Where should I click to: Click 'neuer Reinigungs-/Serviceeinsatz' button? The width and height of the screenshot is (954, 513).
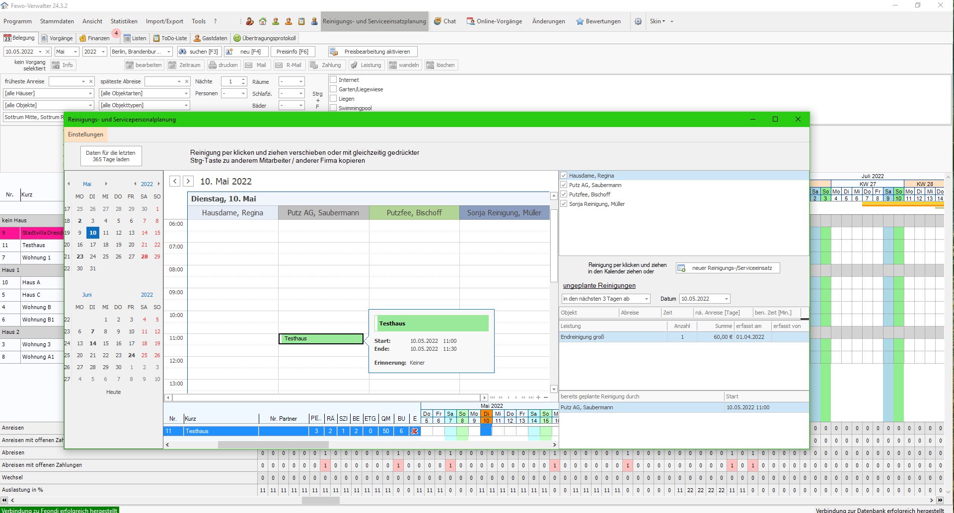(x=728, y=268)
